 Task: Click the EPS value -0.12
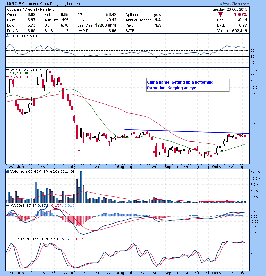pos(112,20)
